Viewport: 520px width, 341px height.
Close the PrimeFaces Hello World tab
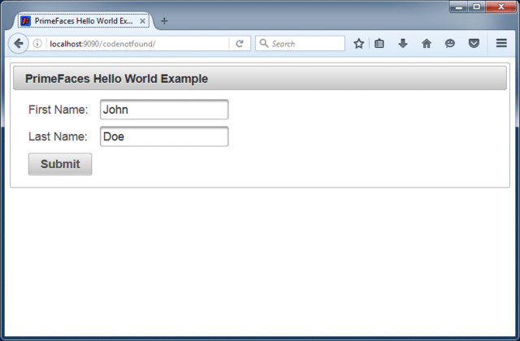click(x=142, y=21)
